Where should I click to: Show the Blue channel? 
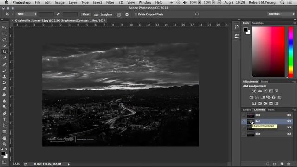(x=244, y=134)
